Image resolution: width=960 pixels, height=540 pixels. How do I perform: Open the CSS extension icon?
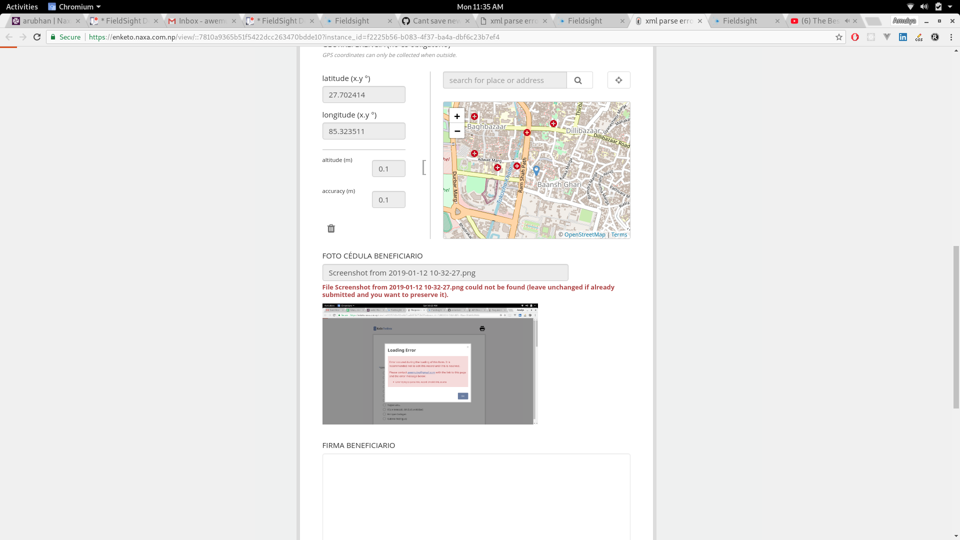919,37
